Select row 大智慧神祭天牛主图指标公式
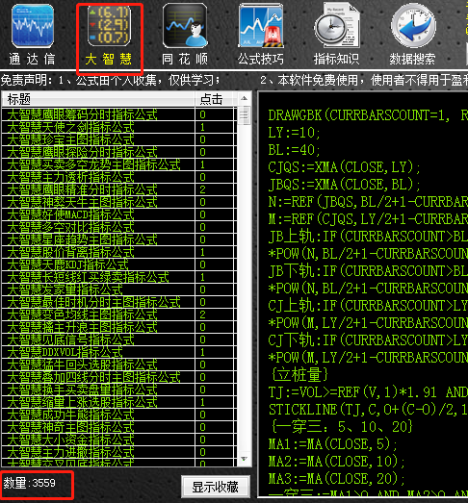 point(118,202)
